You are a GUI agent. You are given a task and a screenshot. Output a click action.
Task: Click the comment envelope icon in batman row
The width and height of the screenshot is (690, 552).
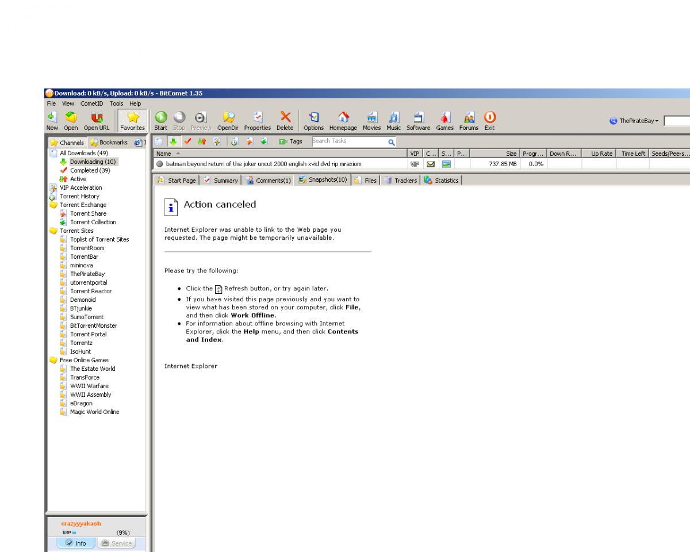(x=431, y=164)
